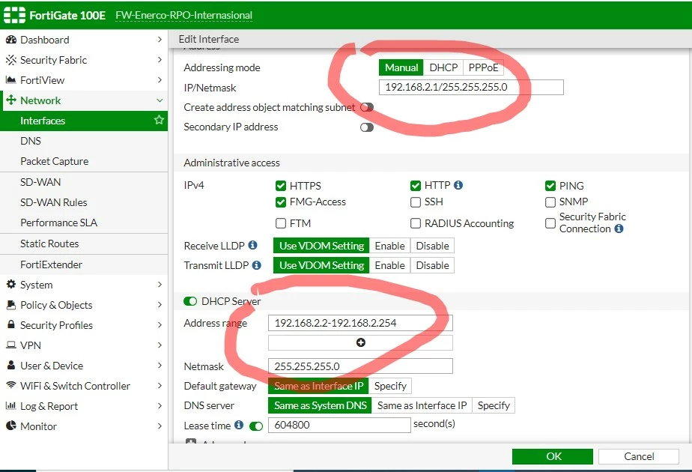Set Transmit LLDP to Disable
This screenshot has width=692, height=472.
click(x=433, y=265)
